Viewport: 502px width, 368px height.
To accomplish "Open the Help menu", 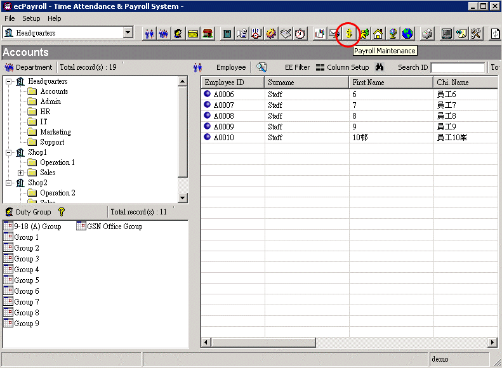I will point(55,18).
